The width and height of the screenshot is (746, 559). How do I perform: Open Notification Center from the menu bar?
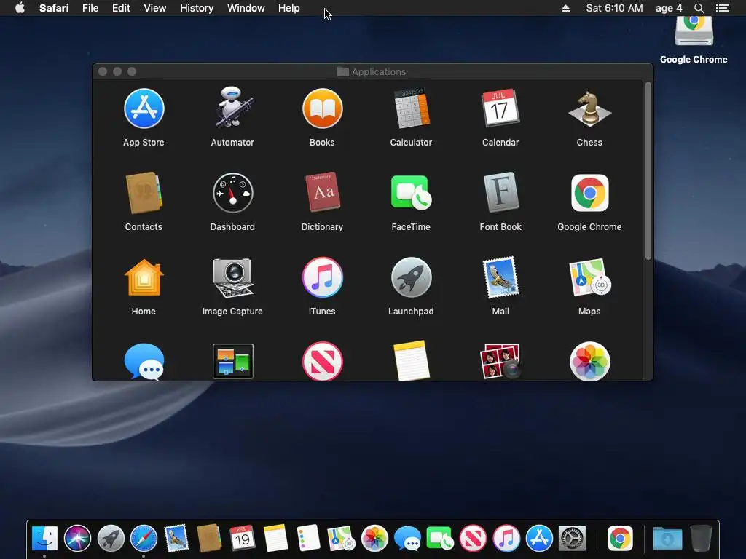pyautogui.click(x=722, y=8)
